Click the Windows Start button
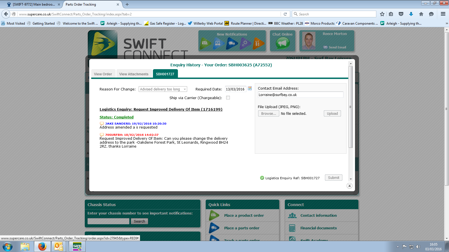 click(8, 247)
